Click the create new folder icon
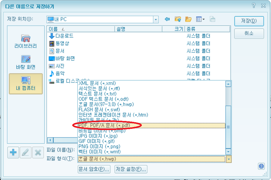271x180 pixels. point(188,19)
